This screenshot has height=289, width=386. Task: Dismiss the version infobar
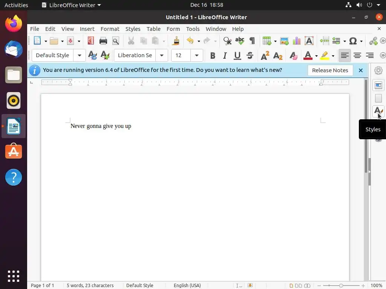coord(361,70)
